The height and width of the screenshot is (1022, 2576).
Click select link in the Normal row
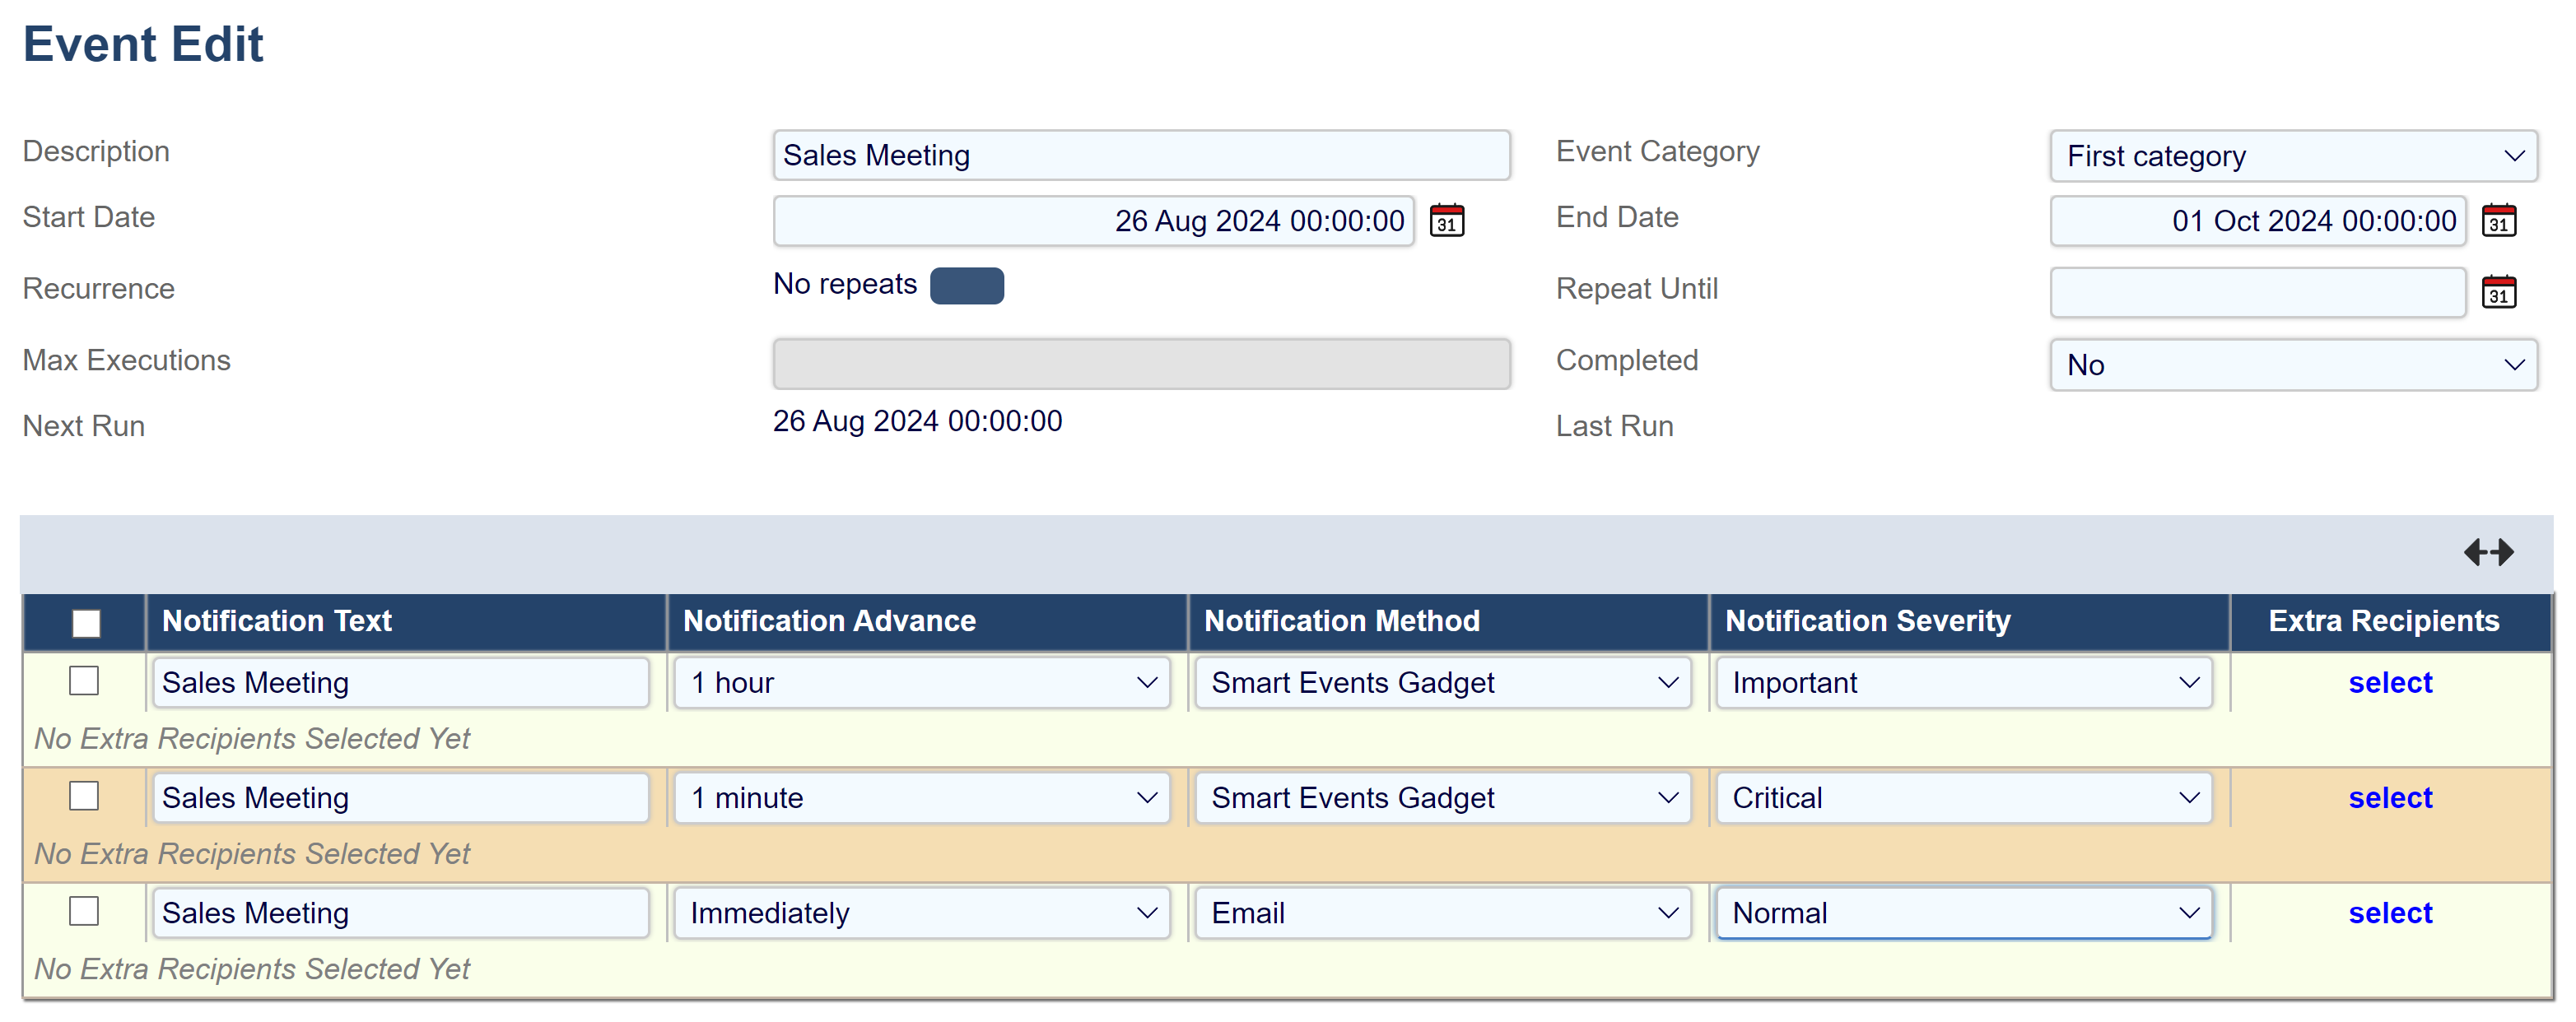(2389, 913)
